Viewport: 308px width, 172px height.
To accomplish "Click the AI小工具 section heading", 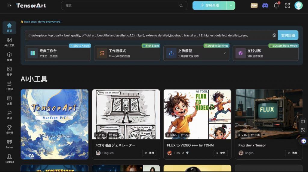I will tap(34, 79).
